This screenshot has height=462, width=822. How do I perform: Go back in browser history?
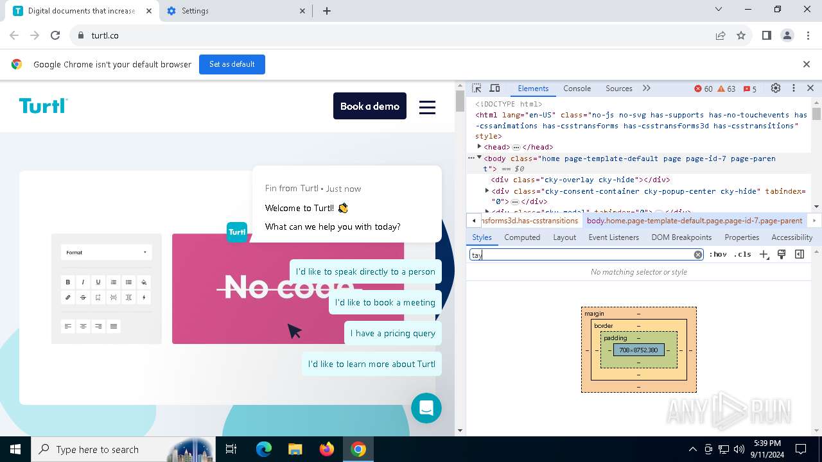coord(14,35)
